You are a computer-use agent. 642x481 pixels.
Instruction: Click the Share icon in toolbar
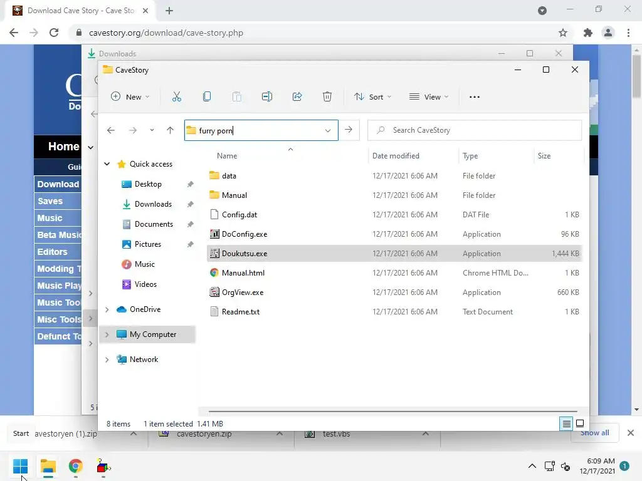(x=297, y=97)
